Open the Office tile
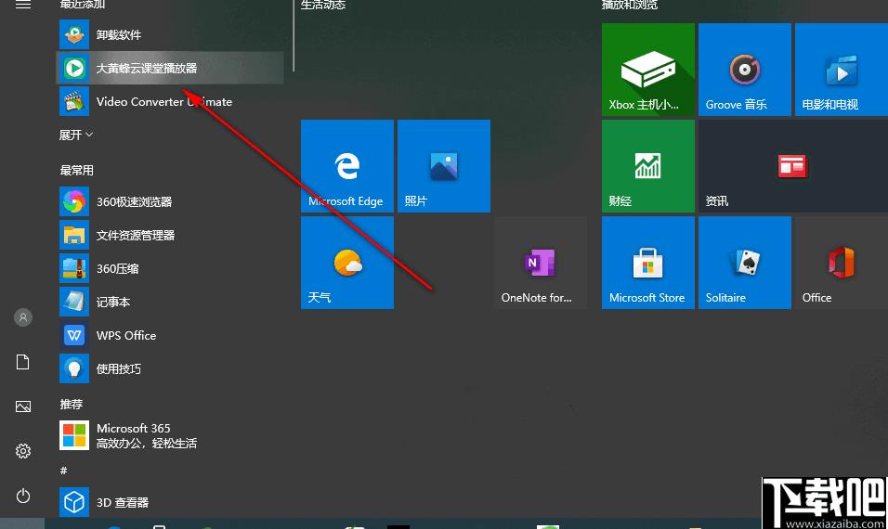Viewport: 888px width, 529px height. pos(842,263)
